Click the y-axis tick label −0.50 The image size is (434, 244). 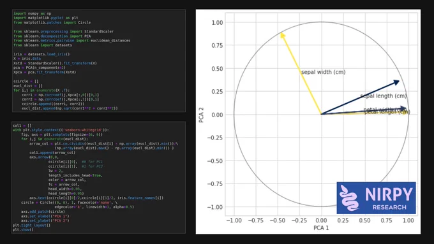pyautogui.click(x=215, y=161)
